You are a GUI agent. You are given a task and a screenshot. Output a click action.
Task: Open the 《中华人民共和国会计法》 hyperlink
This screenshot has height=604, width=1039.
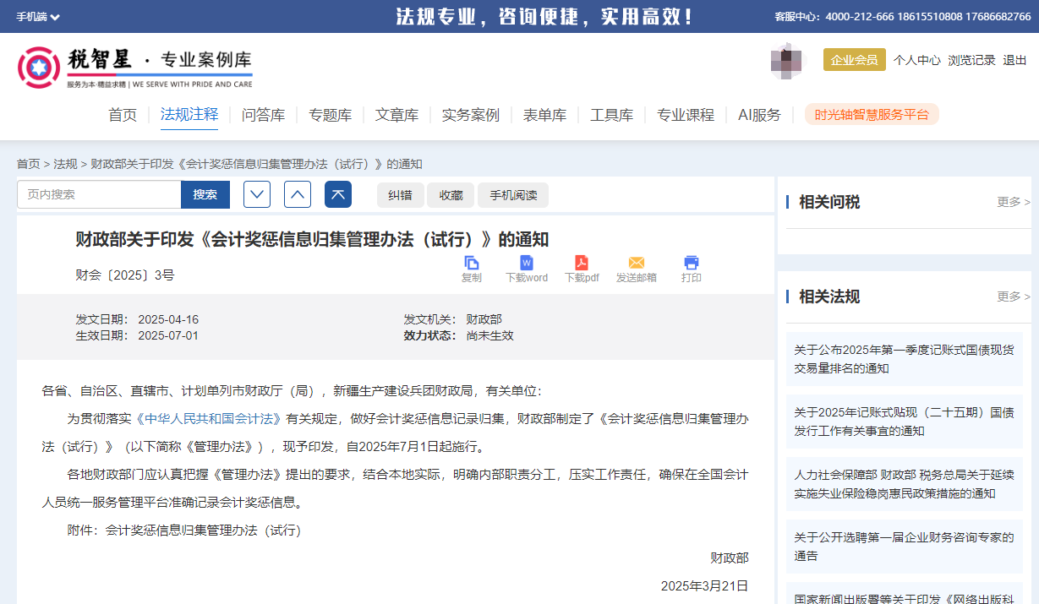click(x=208, y=418)
